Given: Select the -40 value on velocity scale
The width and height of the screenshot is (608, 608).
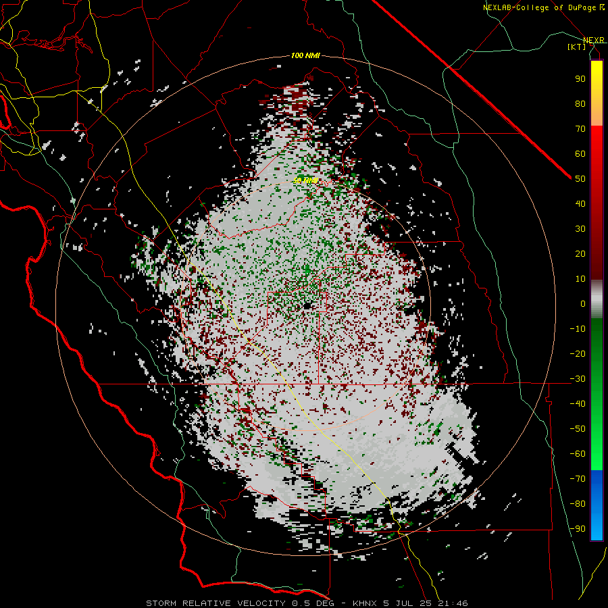Looking at the screenshot, I should [x=578, y=404].
